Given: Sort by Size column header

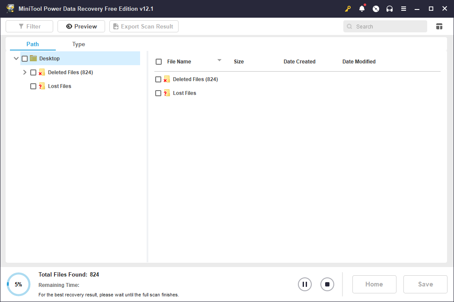Looking at the screenshot, I should 239,62.
